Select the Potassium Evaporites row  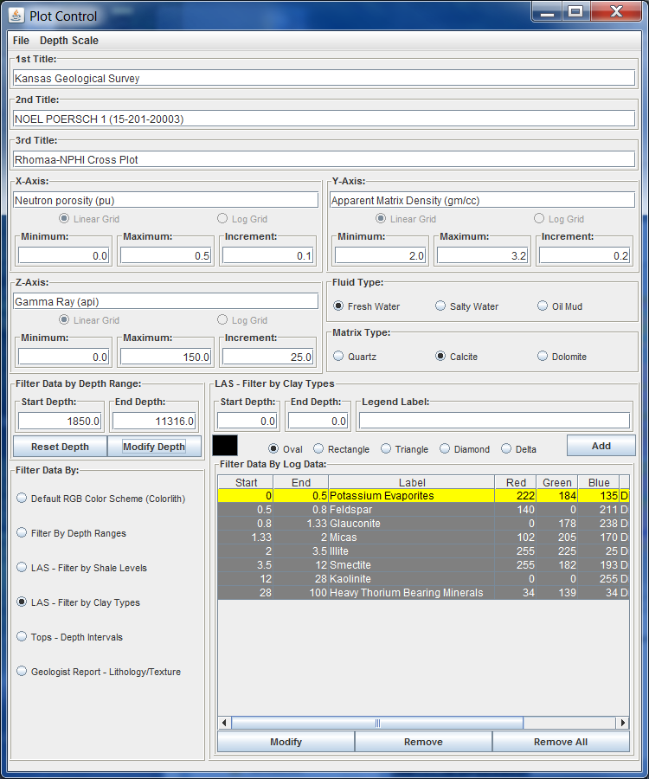(x=423, y=495)
